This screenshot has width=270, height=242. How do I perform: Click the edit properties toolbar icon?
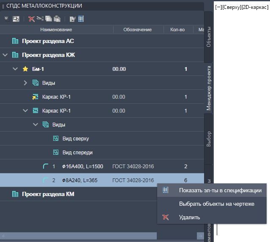tap(72, 19)
